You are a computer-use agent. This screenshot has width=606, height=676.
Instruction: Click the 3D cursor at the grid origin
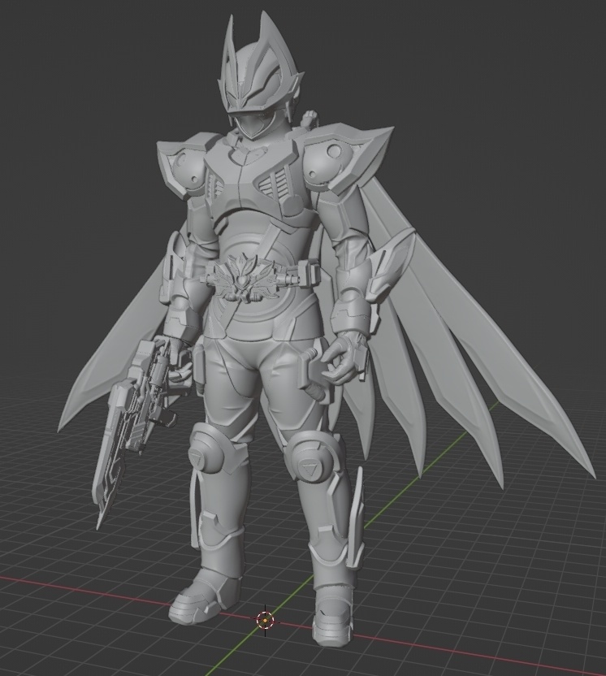coord(265,621)
